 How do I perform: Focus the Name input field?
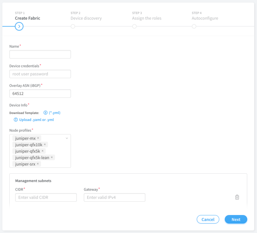tap(40, 54)
